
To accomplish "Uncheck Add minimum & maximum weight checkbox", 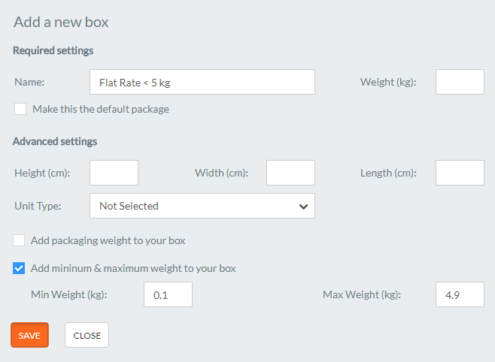I will click(19, 268).
